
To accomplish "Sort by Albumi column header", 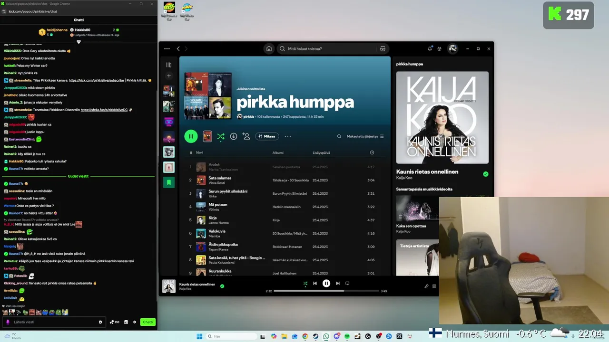I will click(278, 152).
